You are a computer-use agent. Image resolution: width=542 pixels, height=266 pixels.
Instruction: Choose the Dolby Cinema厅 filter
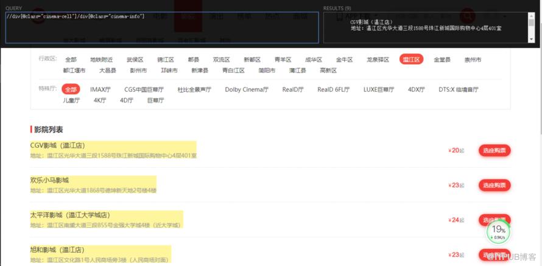[x=247, y=90]
